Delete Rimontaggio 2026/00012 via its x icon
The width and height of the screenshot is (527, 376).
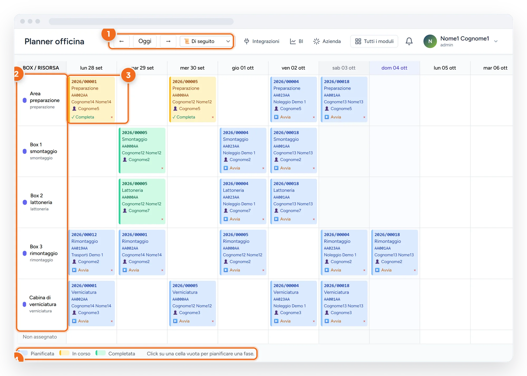112,270
